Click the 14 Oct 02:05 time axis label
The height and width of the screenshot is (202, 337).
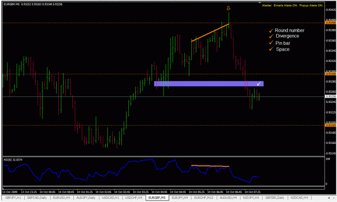pos(104,192)
